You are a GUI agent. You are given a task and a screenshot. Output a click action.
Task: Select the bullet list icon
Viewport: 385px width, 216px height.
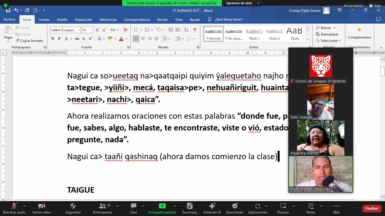[136, 30]
